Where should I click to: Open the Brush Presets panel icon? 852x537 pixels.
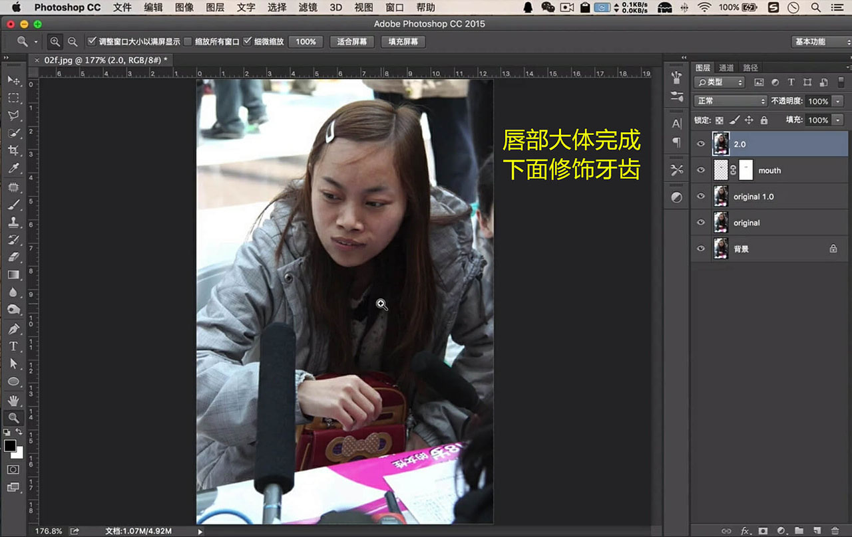coord(677,96)
